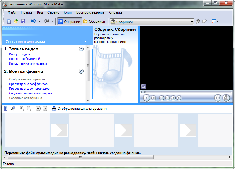Viewport: 235px width, 169px height.
Task: Zoom in the timeline magnifier
Action: (x=22, y=109)
